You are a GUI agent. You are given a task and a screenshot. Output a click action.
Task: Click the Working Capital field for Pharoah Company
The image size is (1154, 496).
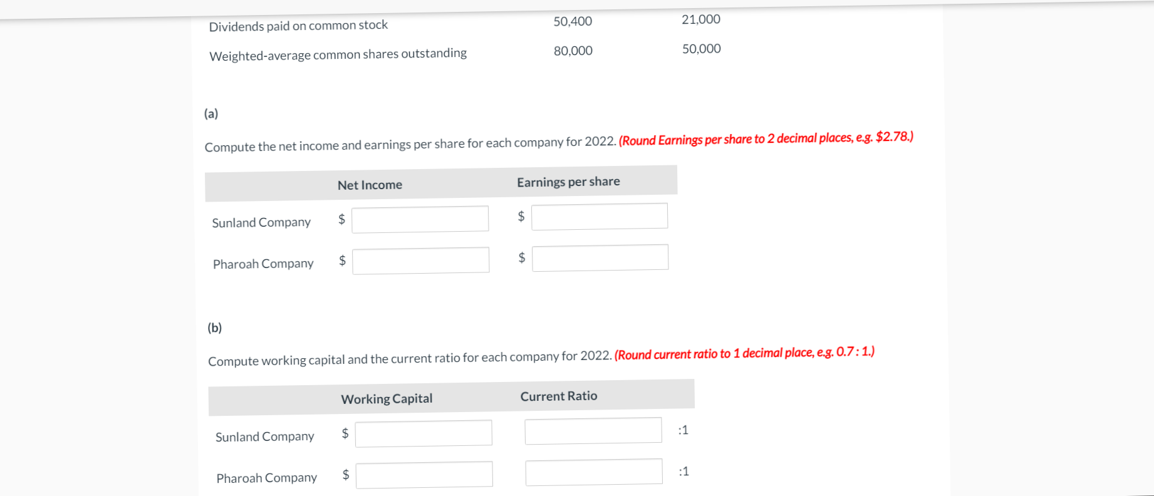coord(424,473)
